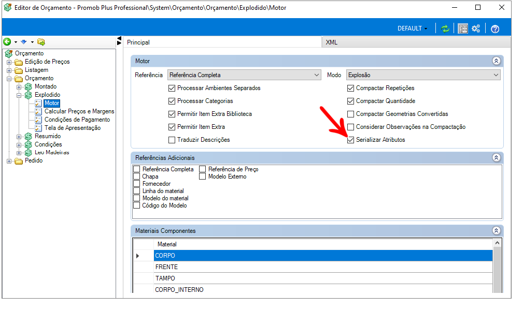Toggle Compactar Quantidade checkbox
523x310 pixels.
[350, 101]
